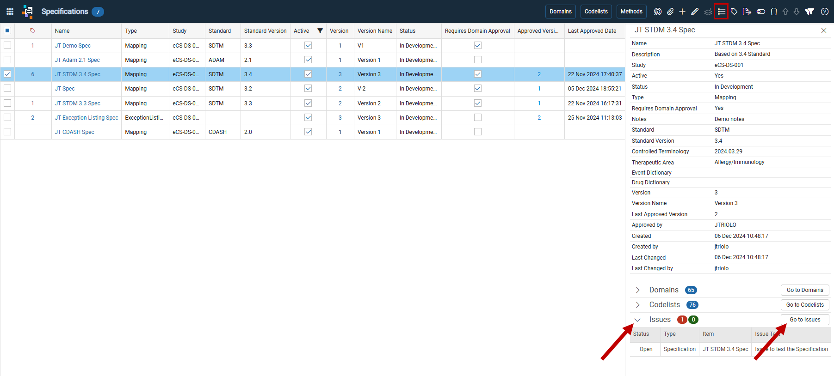
Task: Click the up arrow toolbar icon
Action: click(x=785, y=12)
